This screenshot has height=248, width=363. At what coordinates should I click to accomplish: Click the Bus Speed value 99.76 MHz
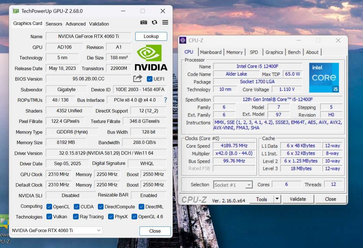pos(234,161)
